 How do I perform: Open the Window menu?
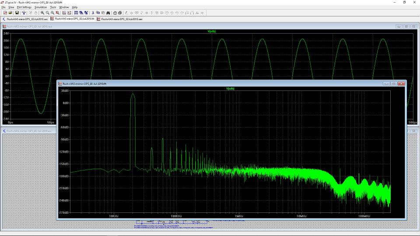[64, 7]
